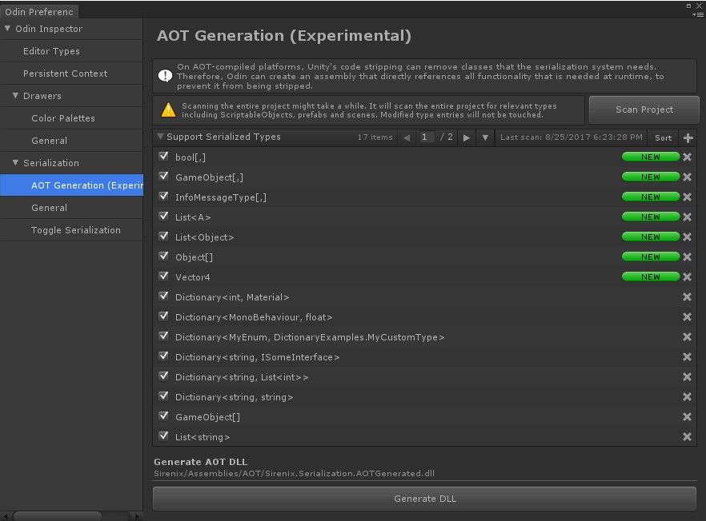Click the Sirenix.Serialization.AOTGenerated.dll path text

(294, 473)
